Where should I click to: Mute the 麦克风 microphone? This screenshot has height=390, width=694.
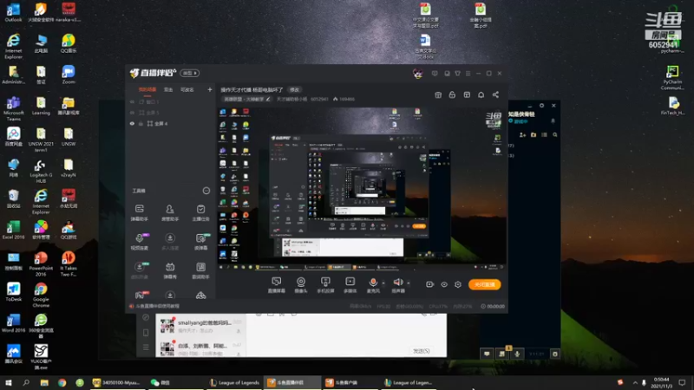373,285
